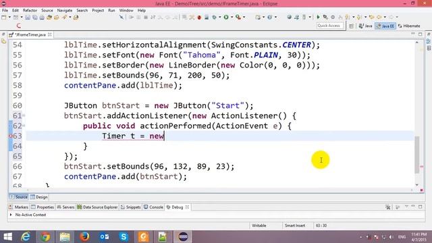
Task: Collapse the fold marker at line 62
Action: click(24, 126)
